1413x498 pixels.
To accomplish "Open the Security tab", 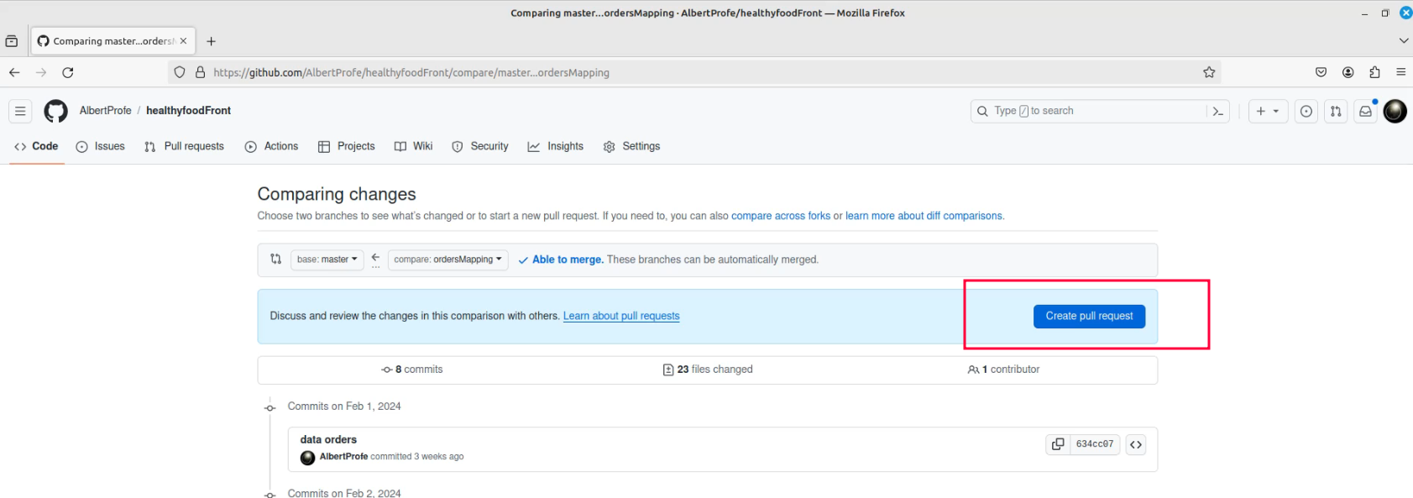I will click(481, 146).
